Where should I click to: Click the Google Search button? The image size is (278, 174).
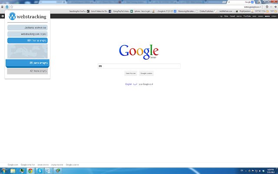click(x=146, y=74)
